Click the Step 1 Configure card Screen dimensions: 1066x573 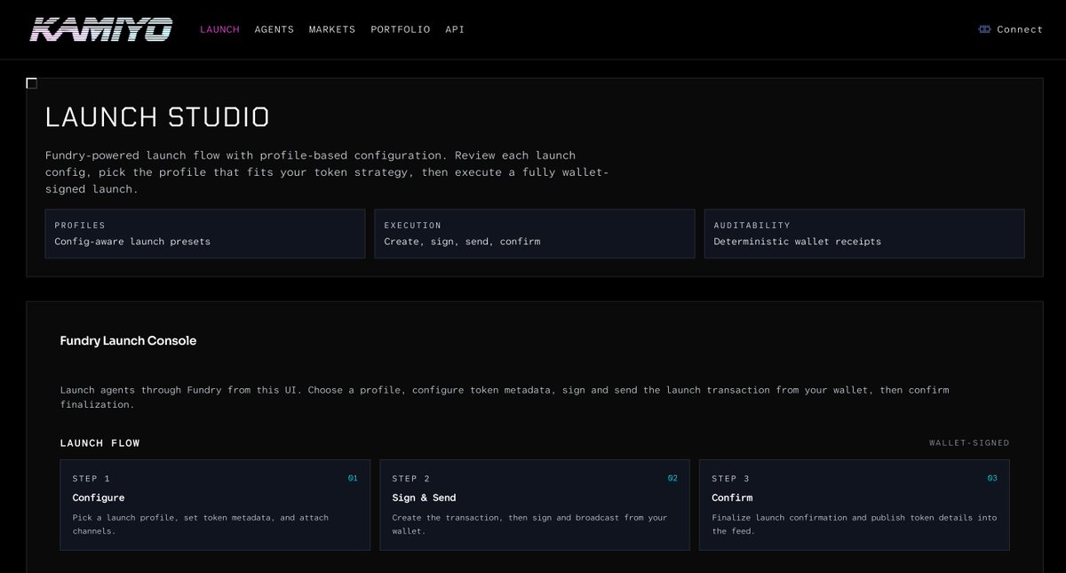pos(215,505)
